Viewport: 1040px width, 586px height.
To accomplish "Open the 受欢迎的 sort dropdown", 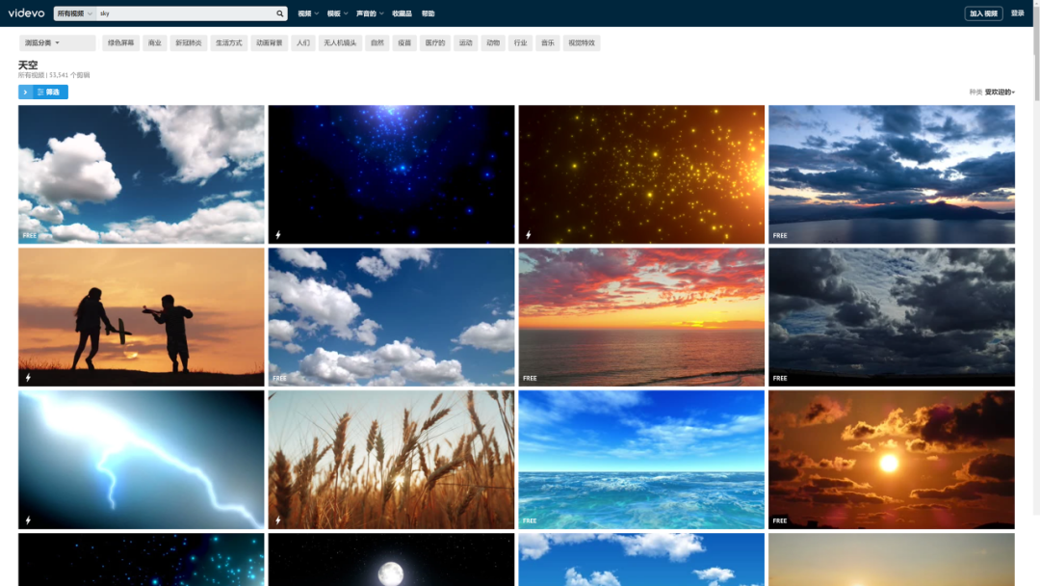I will click(x=1000, y=93).
